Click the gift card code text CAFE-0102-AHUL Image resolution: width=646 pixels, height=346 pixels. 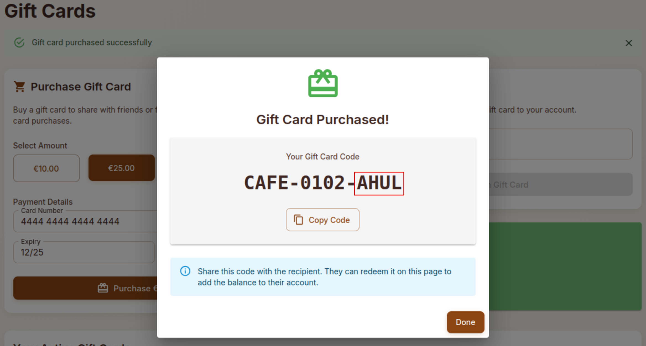323,183
